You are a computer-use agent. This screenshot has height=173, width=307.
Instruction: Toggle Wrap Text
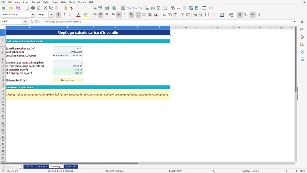pos(131,15)
